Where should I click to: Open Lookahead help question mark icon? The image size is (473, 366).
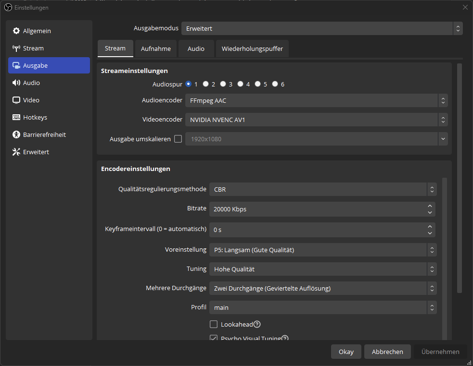point(257,324)
